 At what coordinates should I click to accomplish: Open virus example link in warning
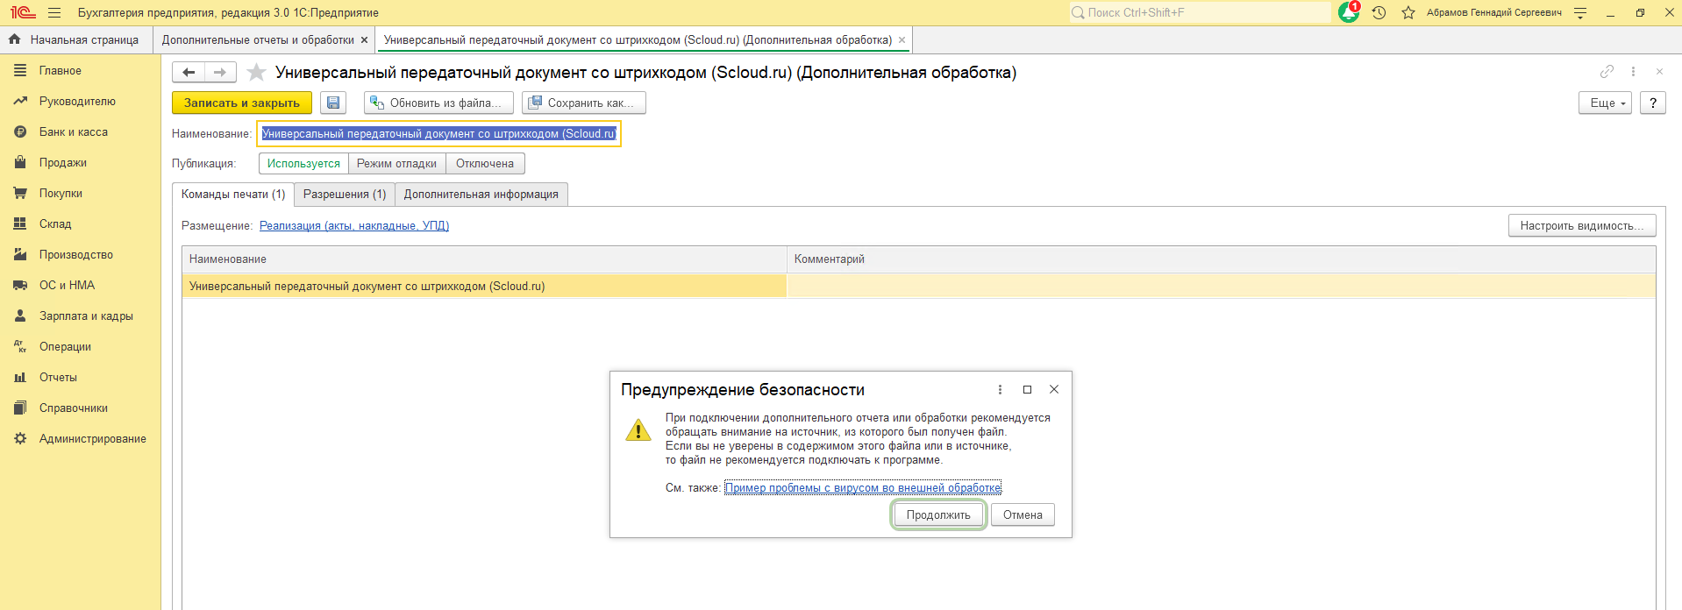[863, 488]
